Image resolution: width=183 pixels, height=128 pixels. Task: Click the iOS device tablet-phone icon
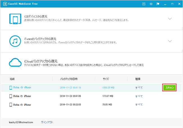(x=15, y=19)
